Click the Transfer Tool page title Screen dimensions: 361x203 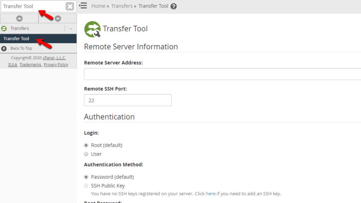tap(125, 29)
